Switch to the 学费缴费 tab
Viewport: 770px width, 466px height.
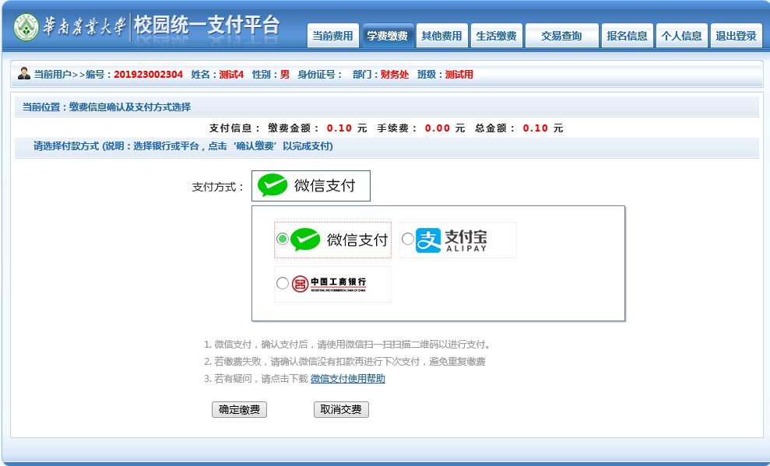[x=388, y=36]
